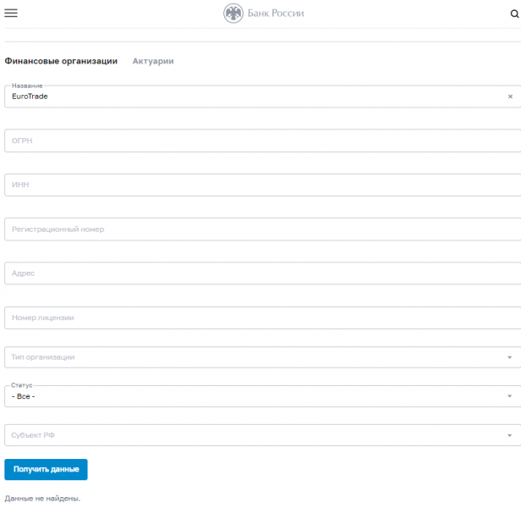Open site search magnifier icon
521x508 pixels.
tap(514, 14)
